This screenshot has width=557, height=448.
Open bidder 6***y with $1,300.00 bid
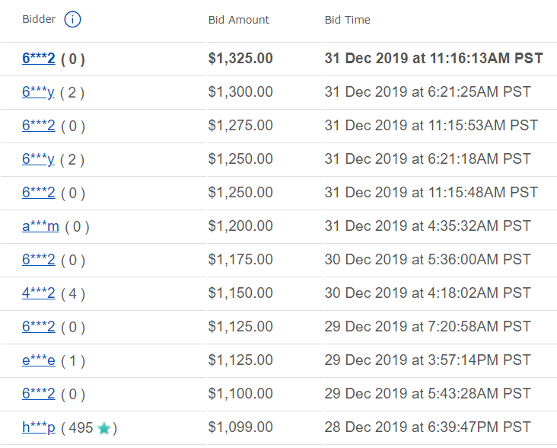(38, 92)
